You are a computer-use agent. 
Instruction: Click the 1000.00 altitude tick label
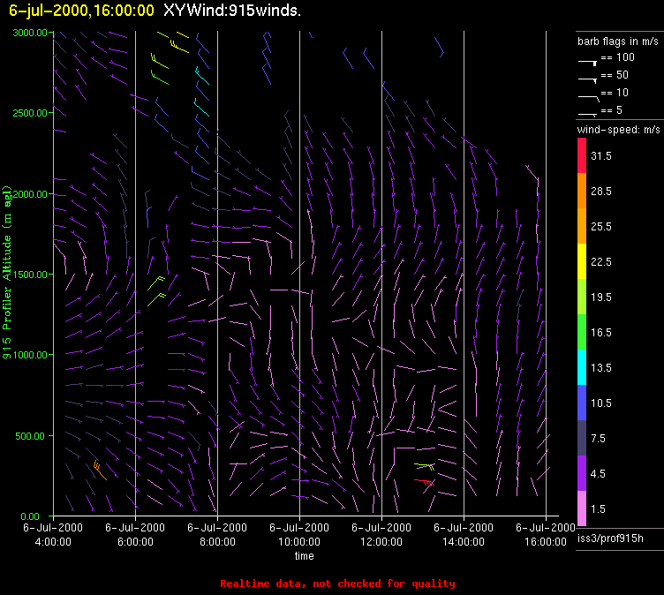[30, 355]
